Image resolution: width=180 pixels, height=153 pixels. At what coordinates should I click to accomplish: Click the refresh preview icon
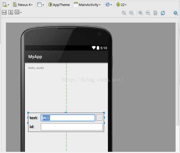coord(163,13)
